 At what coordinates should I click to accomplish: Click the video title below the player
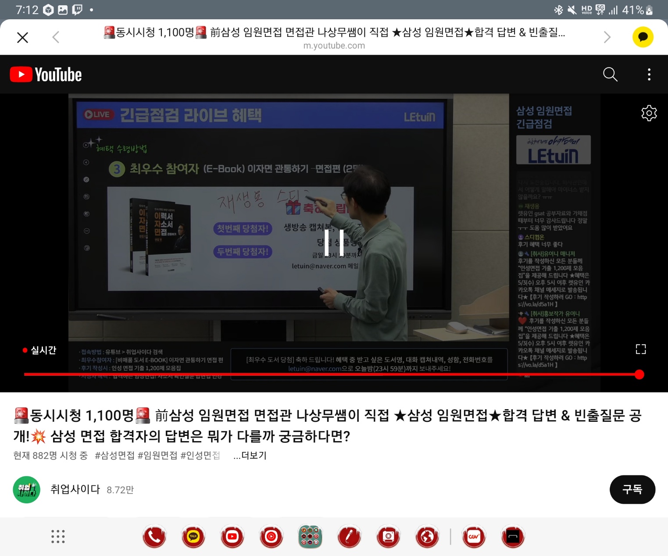[x=328, y=426]
